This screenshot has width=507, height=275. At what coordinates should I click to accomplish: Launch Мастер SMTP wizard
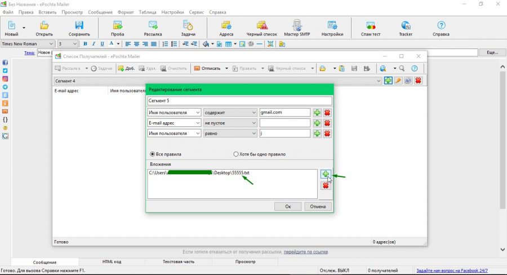tap(297, 29)
